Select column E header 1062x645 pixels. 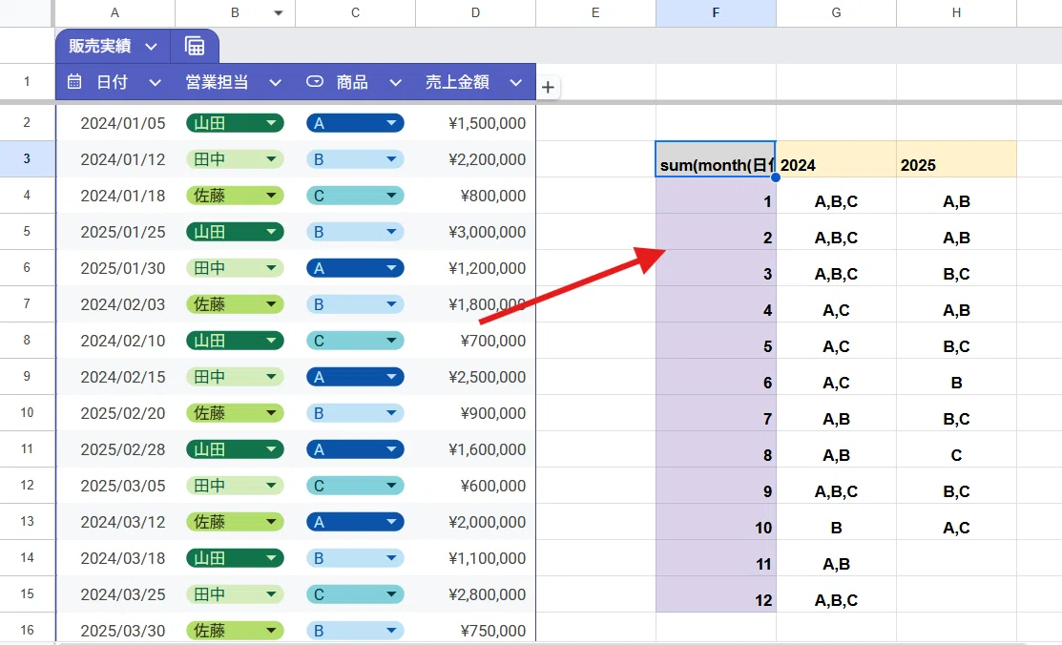point(595,12)
